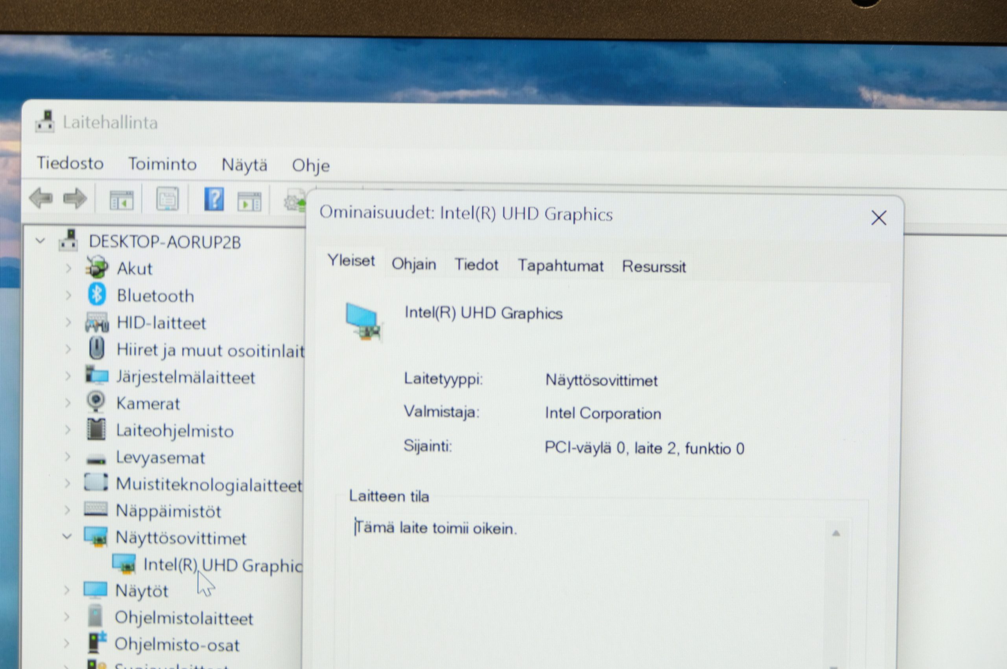Click the 'Intel Corporation' manufacturer value
The width and height of the screenshot is (1007, 669).
click(603, 413)
